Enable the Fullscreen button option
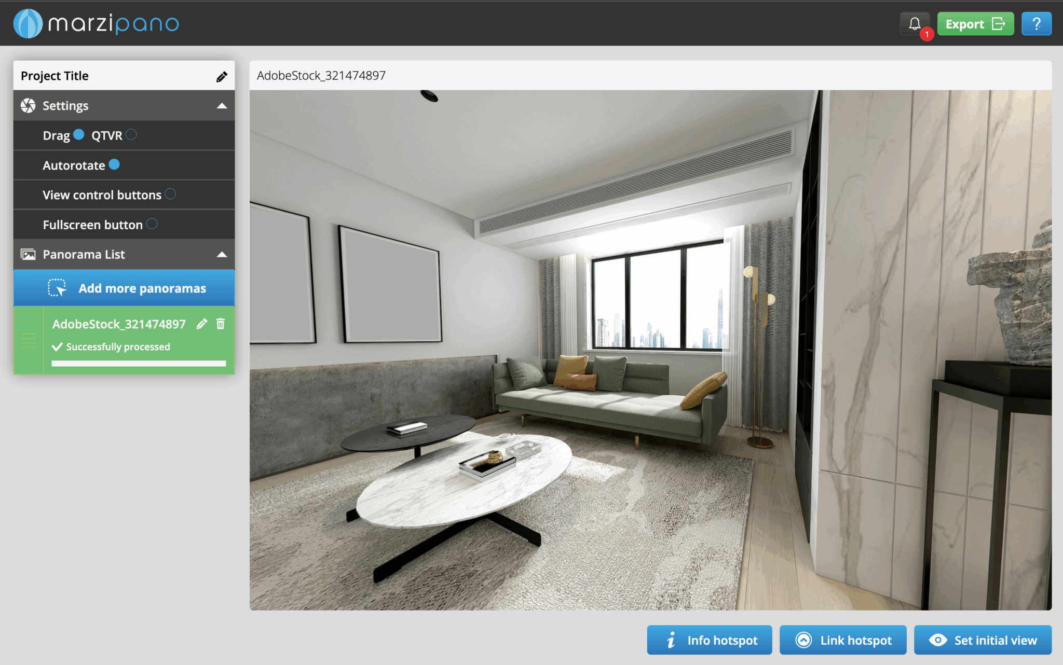1063x665 pixels. pos(152,224)
